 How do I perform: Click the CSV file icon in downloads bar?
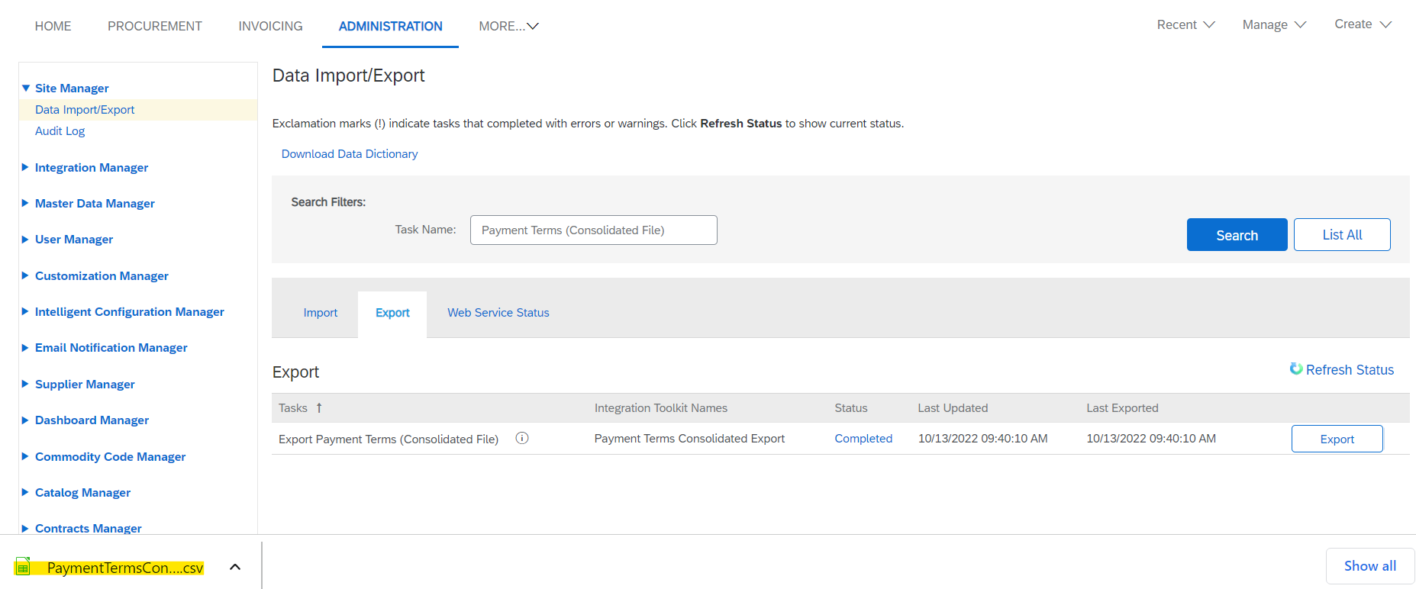(x=23, y=567)
